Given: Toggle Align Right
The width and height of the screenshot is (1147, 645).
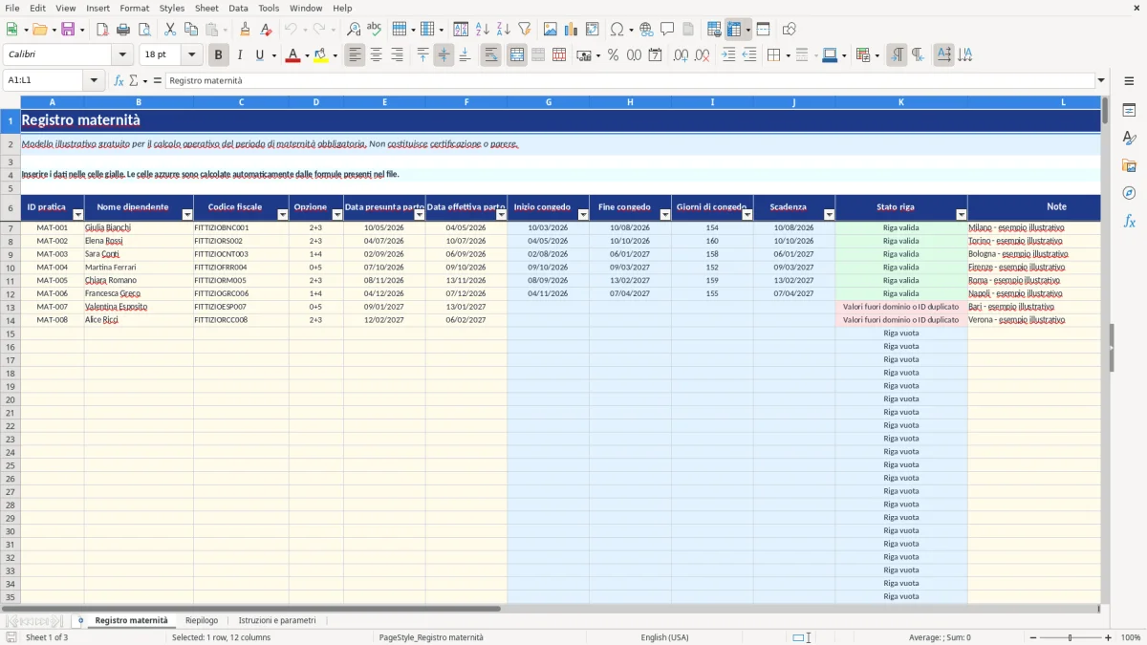Looking at the screenshot, I should 397,55.
